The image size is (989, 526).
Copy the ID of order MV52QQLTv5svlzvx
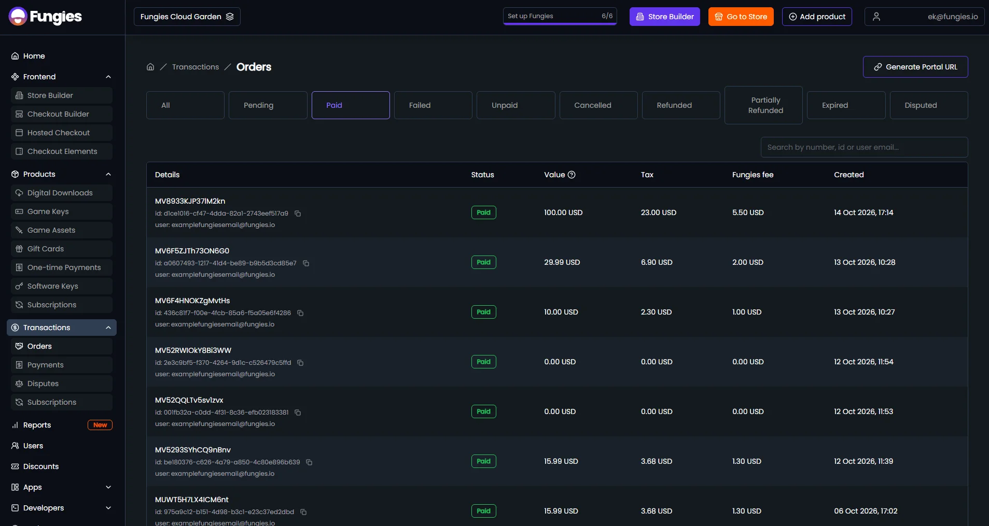(298, 413)
